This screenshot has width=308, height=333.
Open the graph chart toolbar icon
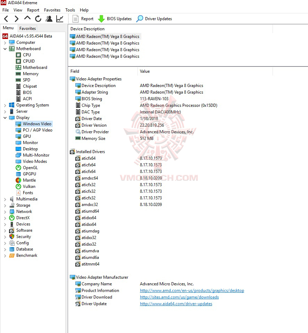(60, 19)
